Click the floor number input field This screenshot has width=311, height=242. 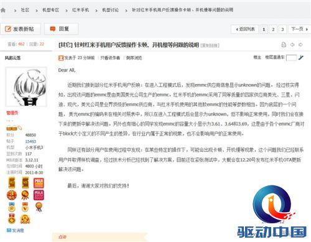pos(291,58)
